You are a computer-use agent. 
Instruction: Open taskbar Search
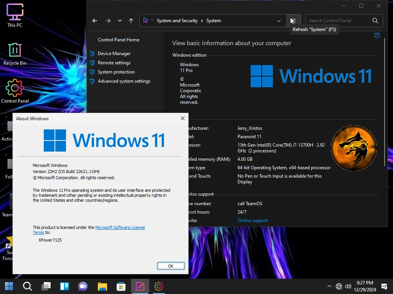(x=27, y=286)
